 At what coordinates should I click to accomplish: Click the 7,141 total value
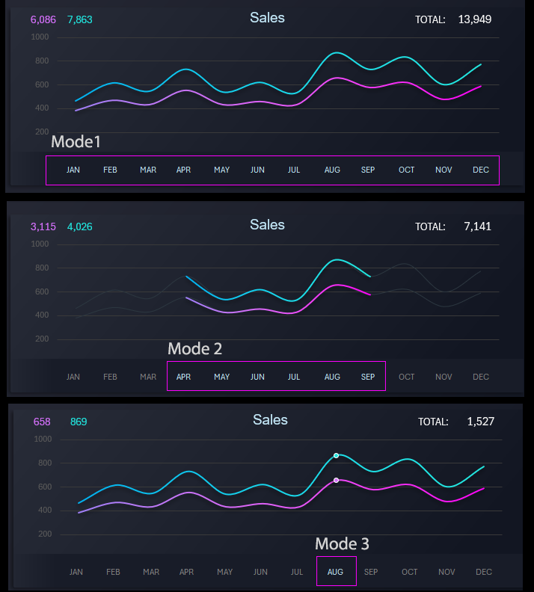click(477, 226)
